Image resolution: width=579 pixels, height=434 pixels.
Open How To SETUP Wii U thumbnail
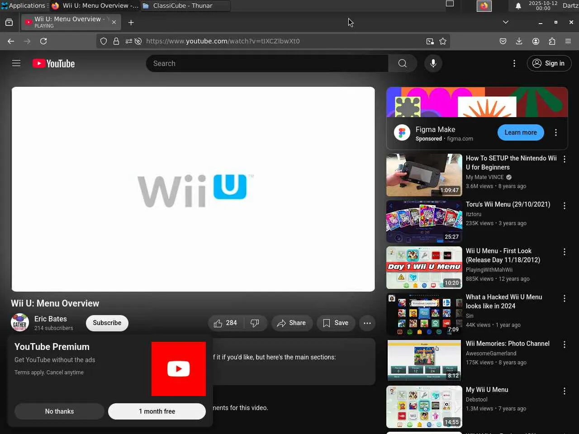424,175
